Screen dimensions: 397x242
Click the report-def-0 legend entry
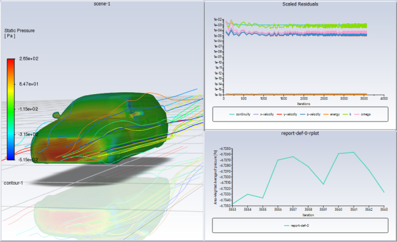(296, 226)
